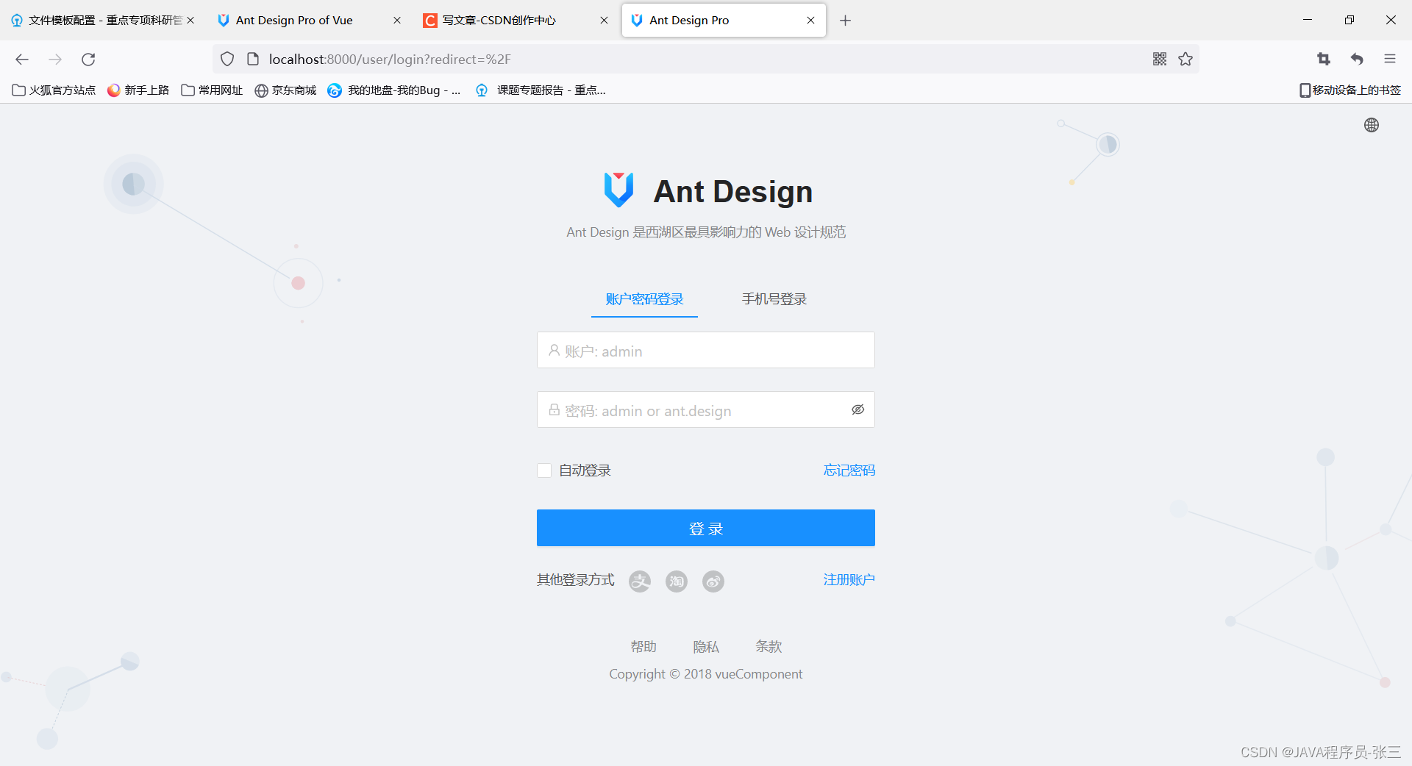This screenshot has width=1412, height=766.
Task: Open the 火狐官方站点 bookmark folder
Action: (54, 90)
